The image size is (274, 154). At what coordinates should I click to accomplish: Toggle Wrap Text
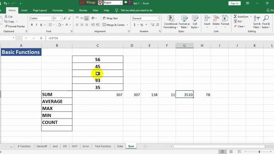coord(110,18)
